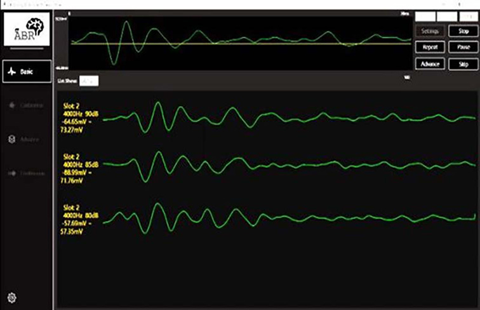Switch to the Calibration tab
480x310 pixels.
[32, 105]
